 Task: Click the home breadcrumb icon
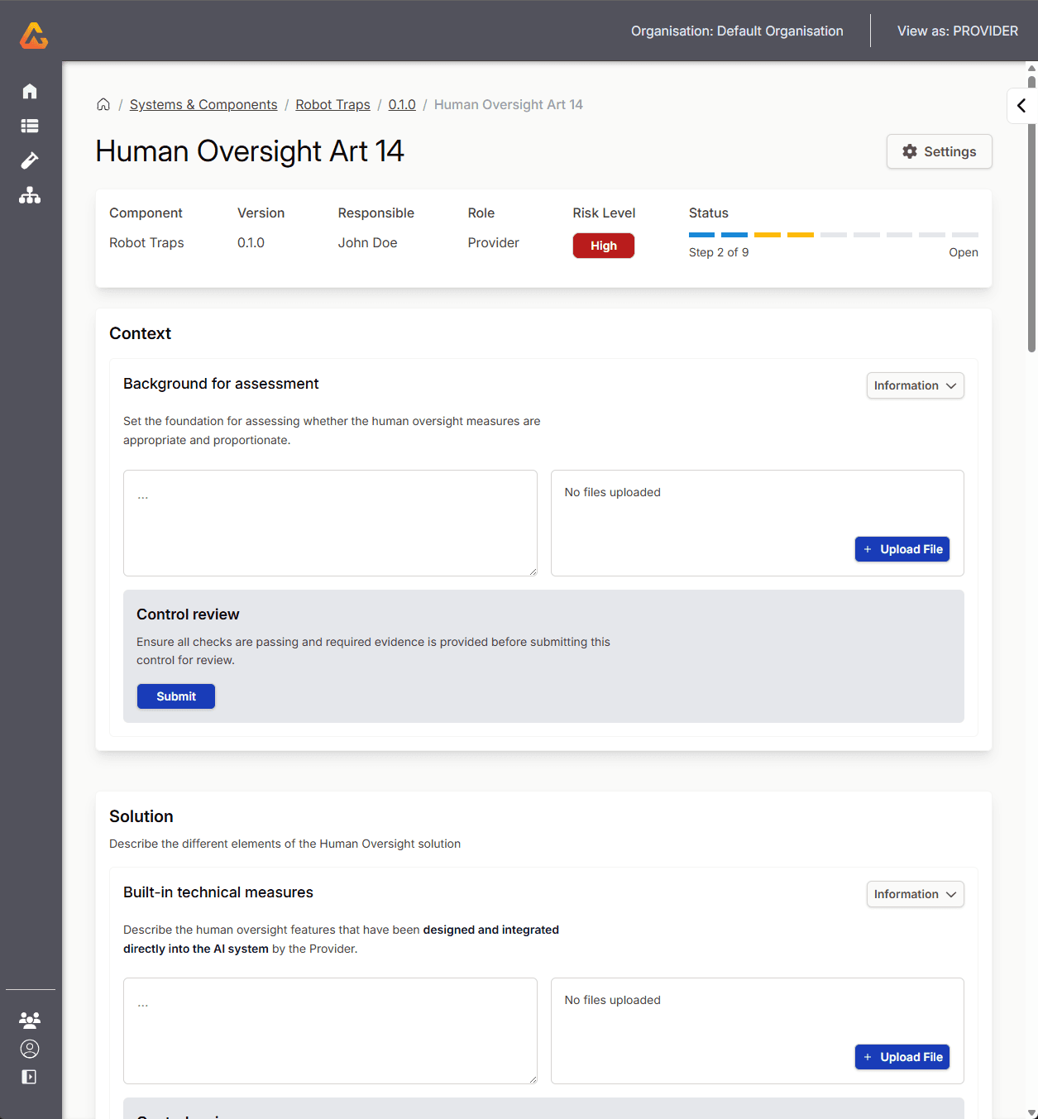103,104
